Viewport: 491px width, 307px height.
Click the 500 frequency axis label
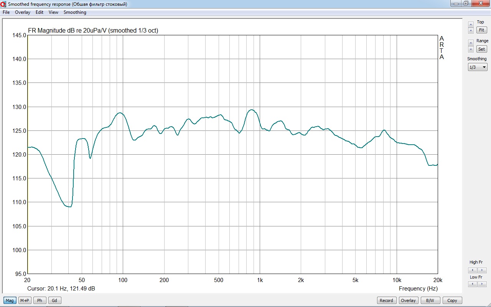click(x=219, y=280)
